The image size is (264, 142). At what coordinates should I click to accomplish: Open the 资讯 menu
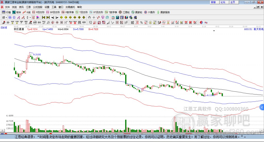pos(21,7)
